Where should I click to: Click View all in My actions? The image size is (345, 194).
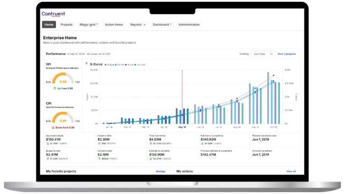click(x=291, y=171)
